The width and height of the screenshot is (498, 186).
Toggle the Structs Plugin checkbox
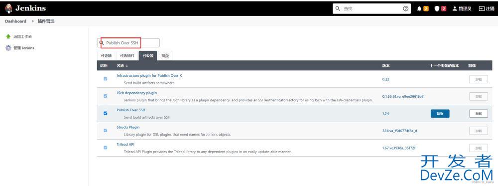tap(106, 130)
